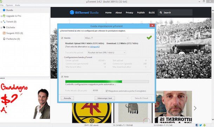Open the Publish page link
This screenshot has height=127, width=214.
click(141, 13)
